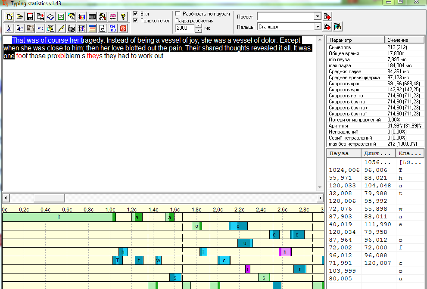Click the Пауза разбиения 2000 input field

click(185, 28)
